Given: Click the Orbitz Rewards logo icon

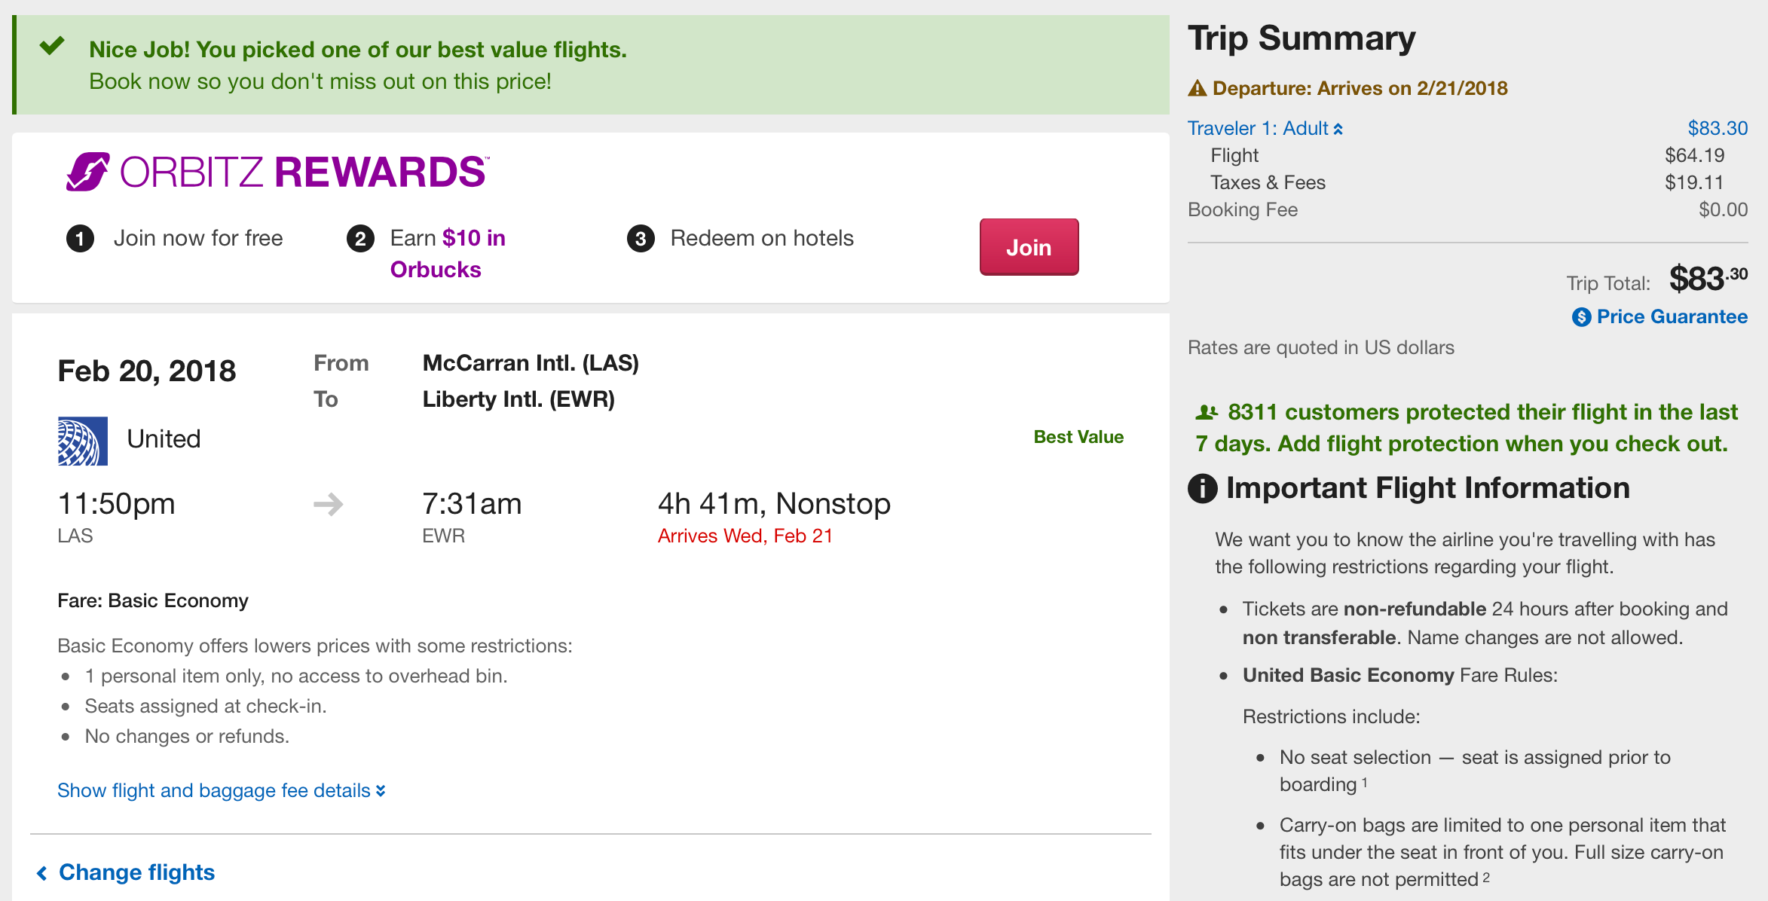Looking at the screenshot, I should click(x=88, y=172).
